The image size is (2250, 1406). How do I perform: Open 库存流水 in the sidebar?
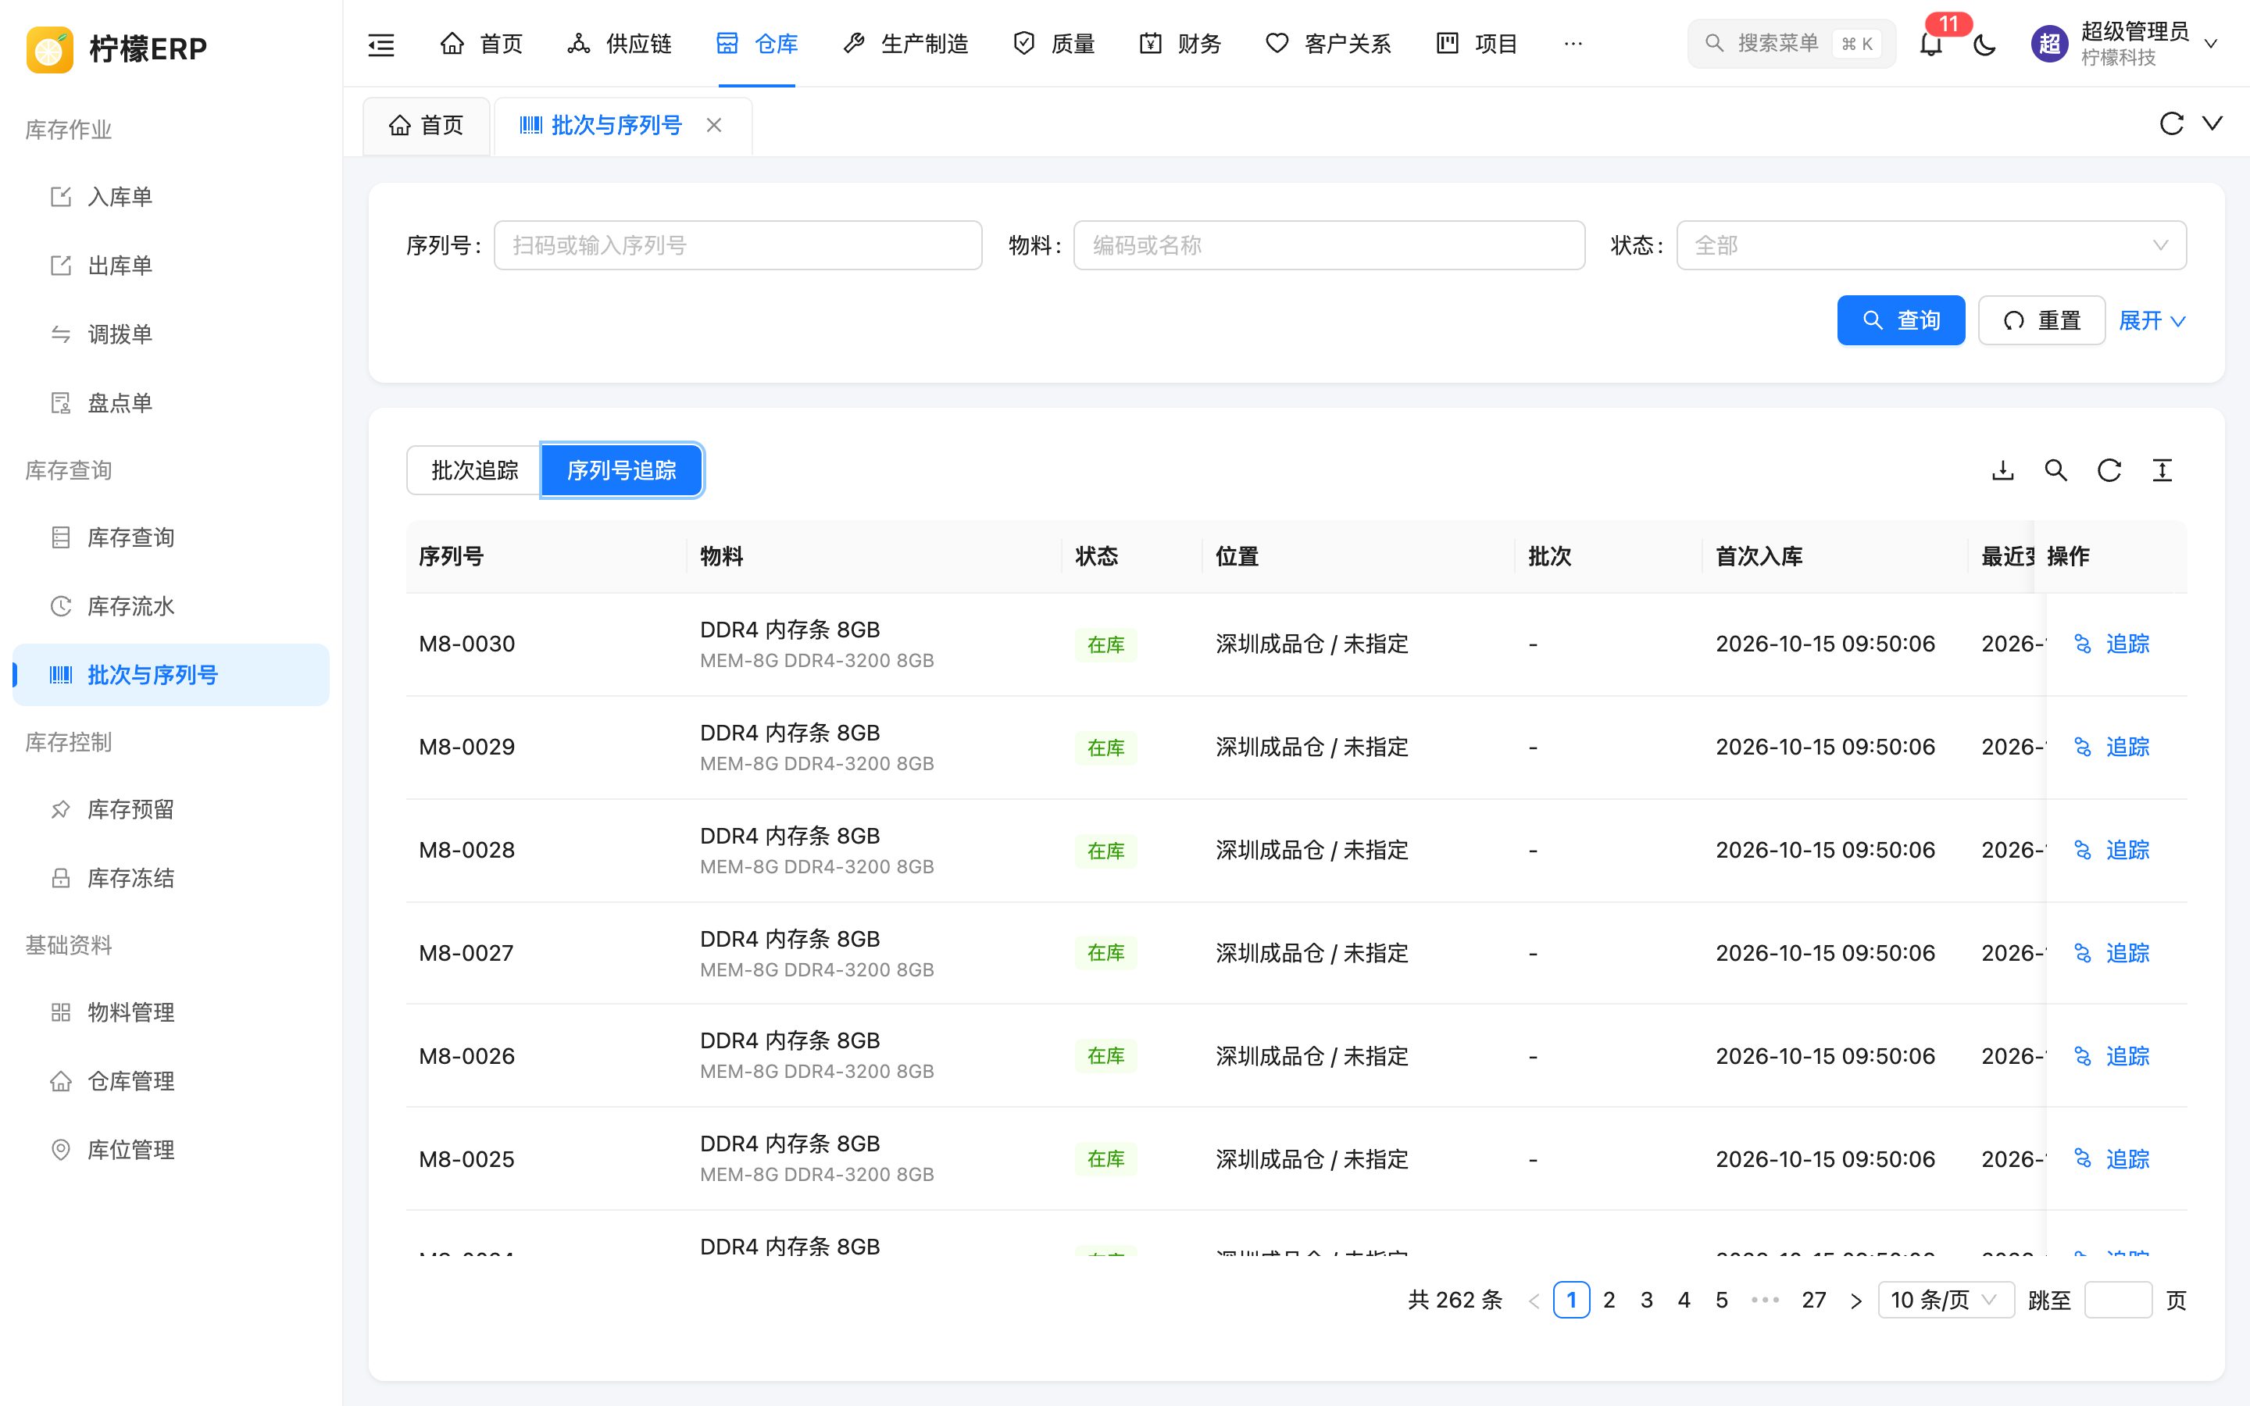pos(171,606)
